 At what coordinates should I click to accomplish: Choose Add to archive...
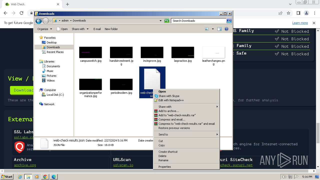point(186,111)
